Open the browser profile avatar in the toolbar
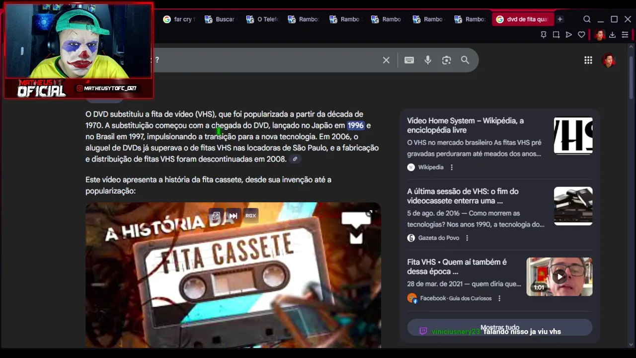The height and width of the screenshot is (358, 636). click(600, 35)
